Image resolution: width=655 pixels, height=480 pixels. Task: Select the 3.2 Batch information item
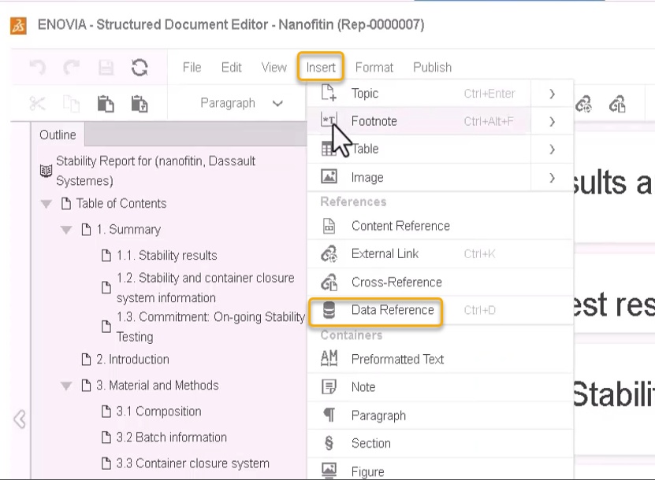pyautogui.click(x=171, y=438)
